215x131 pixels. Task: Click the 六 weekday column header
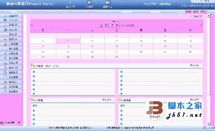190,30
